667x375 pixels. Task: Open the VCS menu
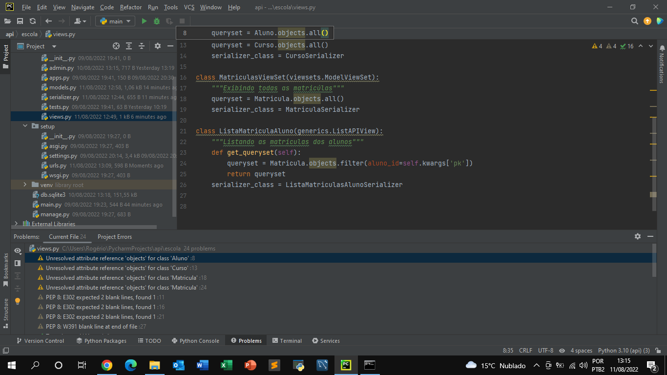tap(189, 7)
